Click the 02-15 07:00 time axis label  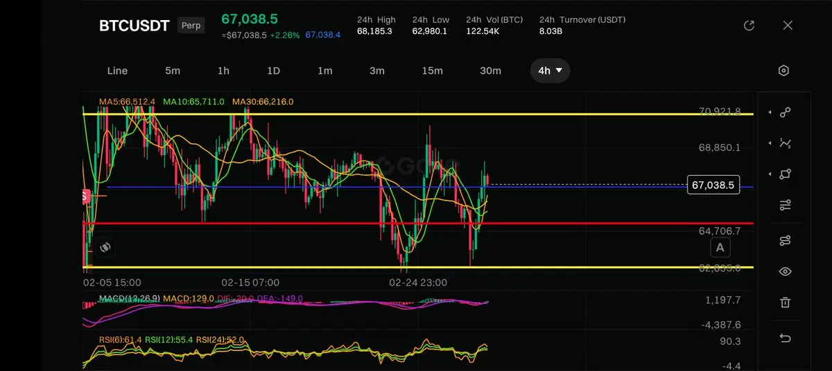[250, 282]
